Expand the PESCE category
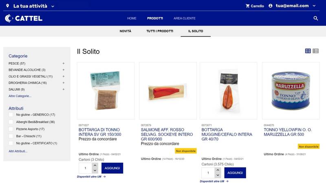Viewport: 326px width, 183px height. 64,63
